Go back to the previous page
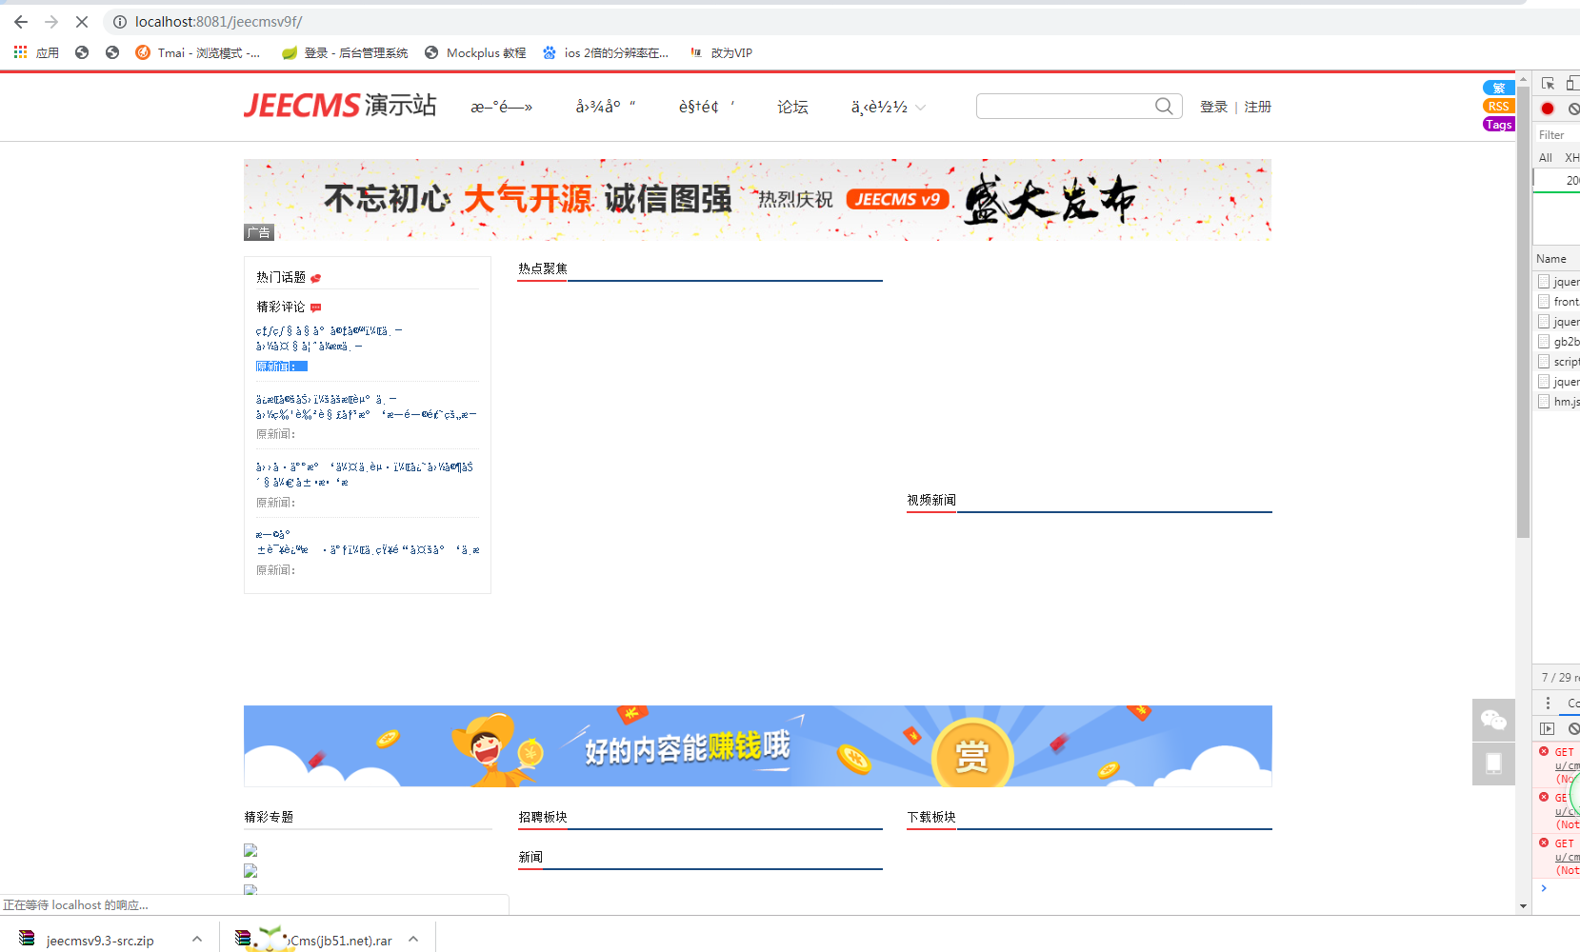The image size is (1580, 952). [21, 22]
